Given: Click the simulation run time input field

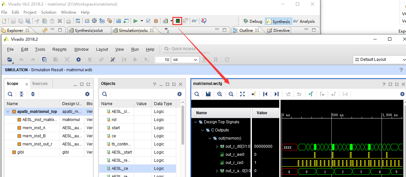Looking at the screenshot, I should pos(162,60).
